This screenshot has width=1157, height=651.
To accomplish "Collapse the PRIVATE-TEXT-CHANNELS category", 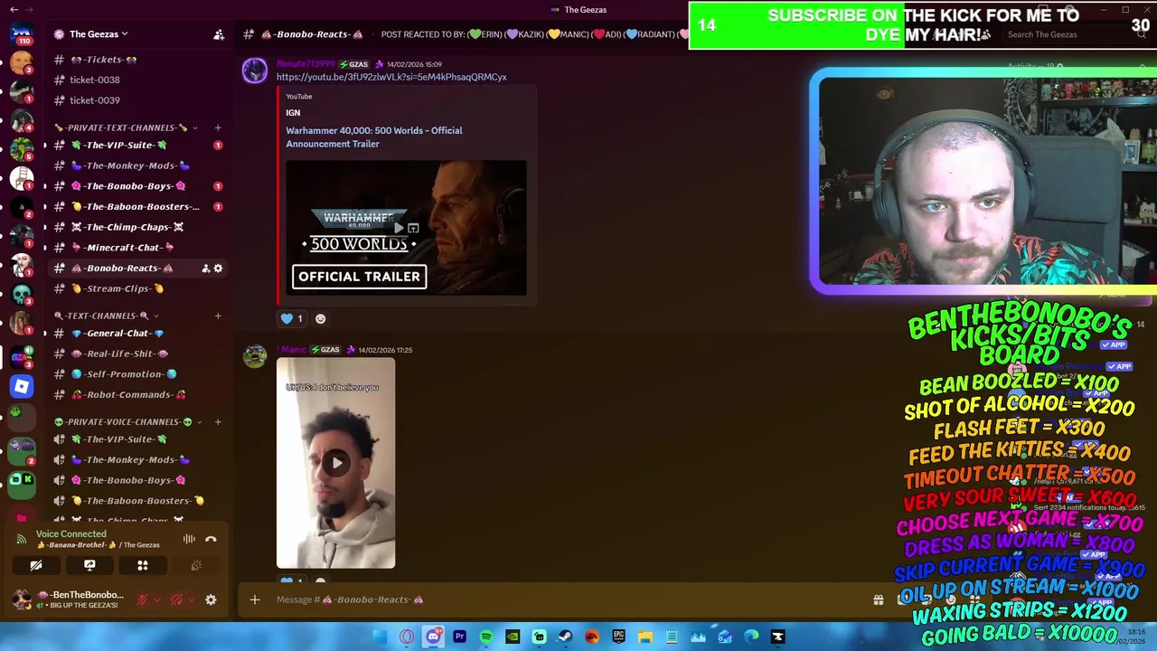I will (125, 127).
